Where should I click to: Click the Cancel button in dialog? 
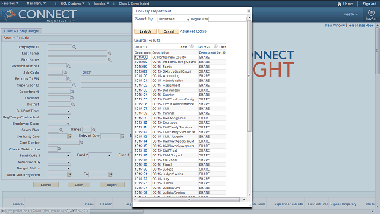[169, 32]
